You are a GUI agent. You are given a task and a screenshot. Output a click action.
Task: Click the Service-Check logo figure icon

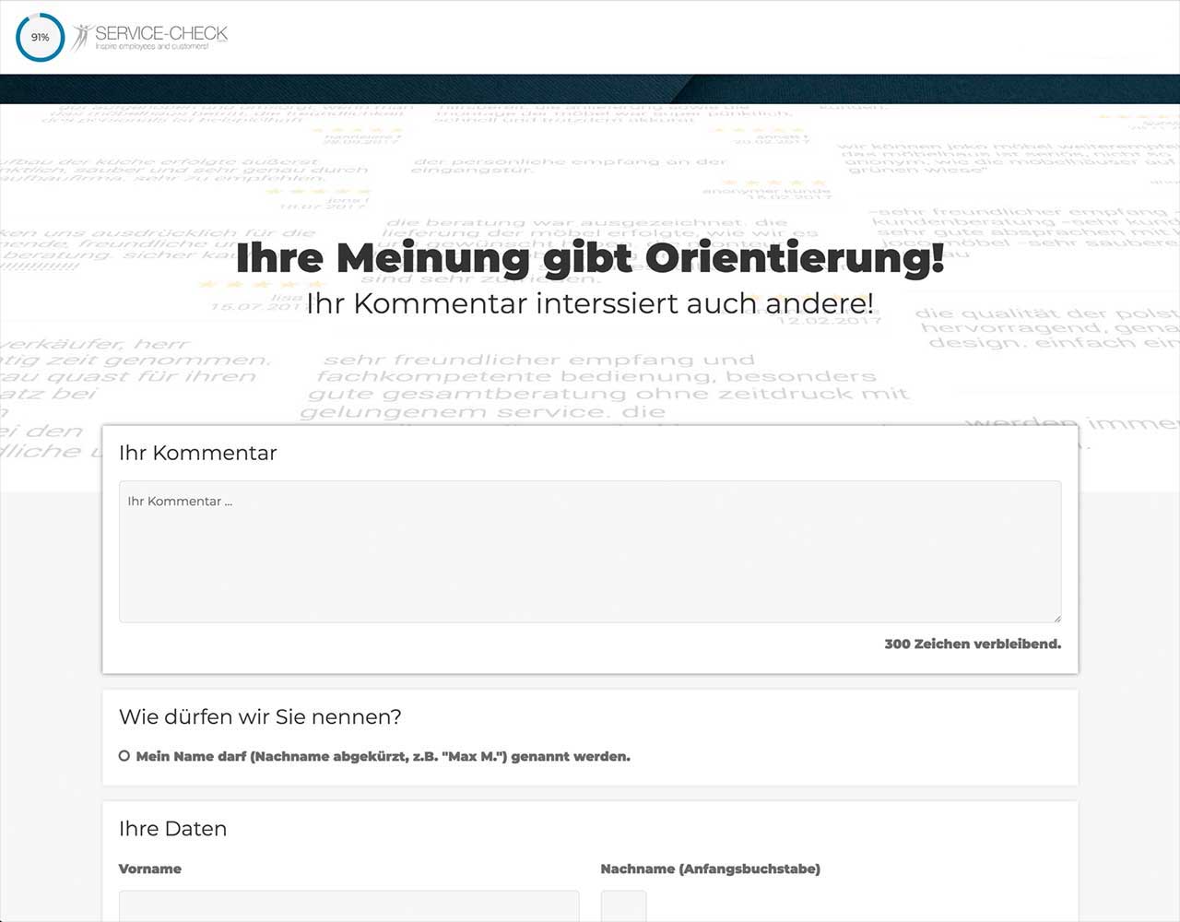pyautogui.click(x=81, y=37)
